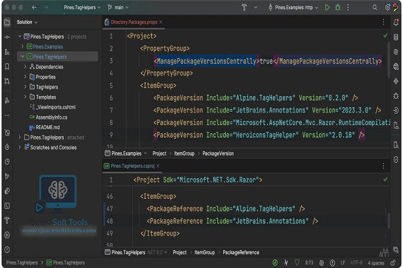This screenshot has width=403, height=268.
Task: Open IDE settings gear icon
Action: click(x=387, y=7)
